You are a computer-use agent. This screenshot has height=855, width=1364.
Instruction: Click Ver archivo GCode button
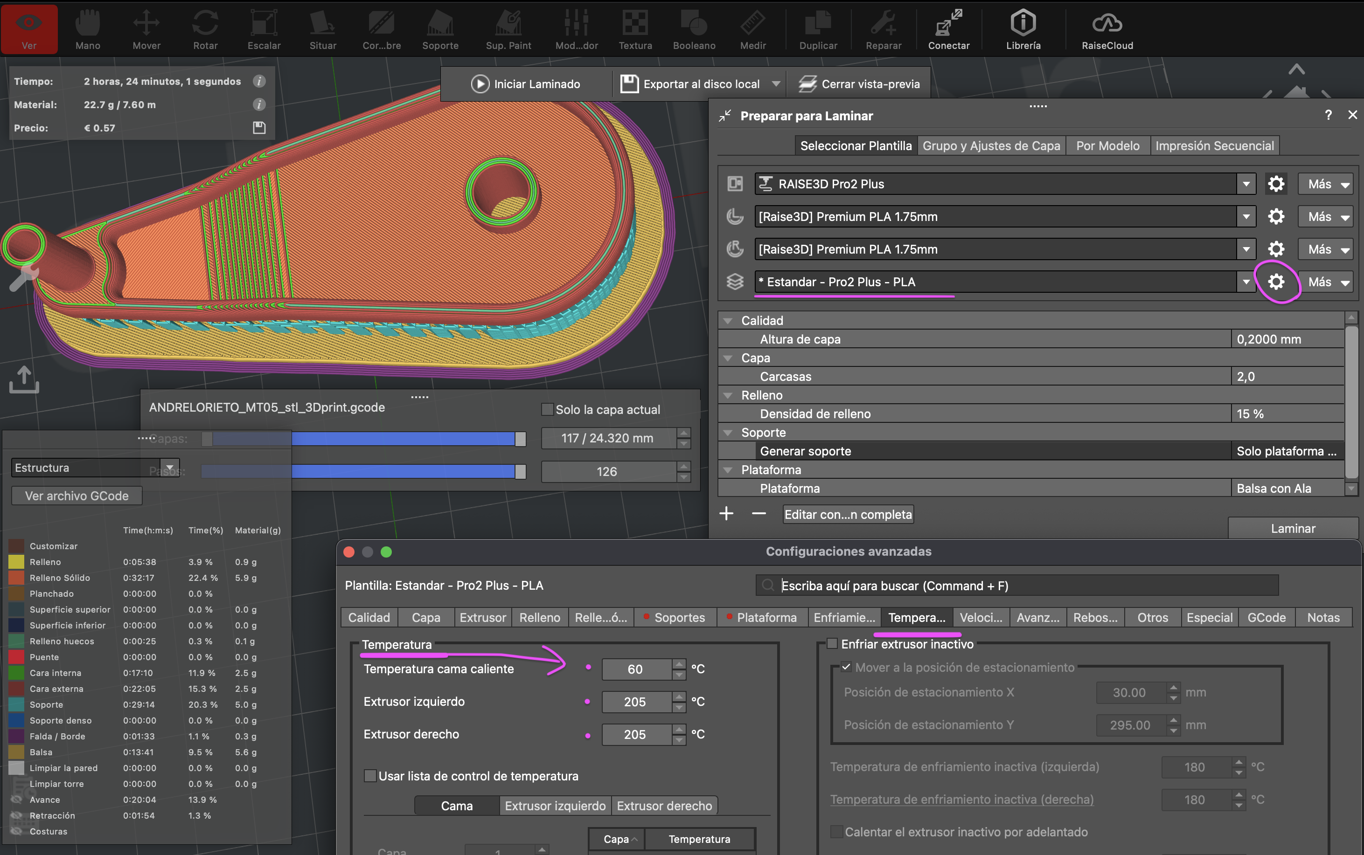point(77,496)
